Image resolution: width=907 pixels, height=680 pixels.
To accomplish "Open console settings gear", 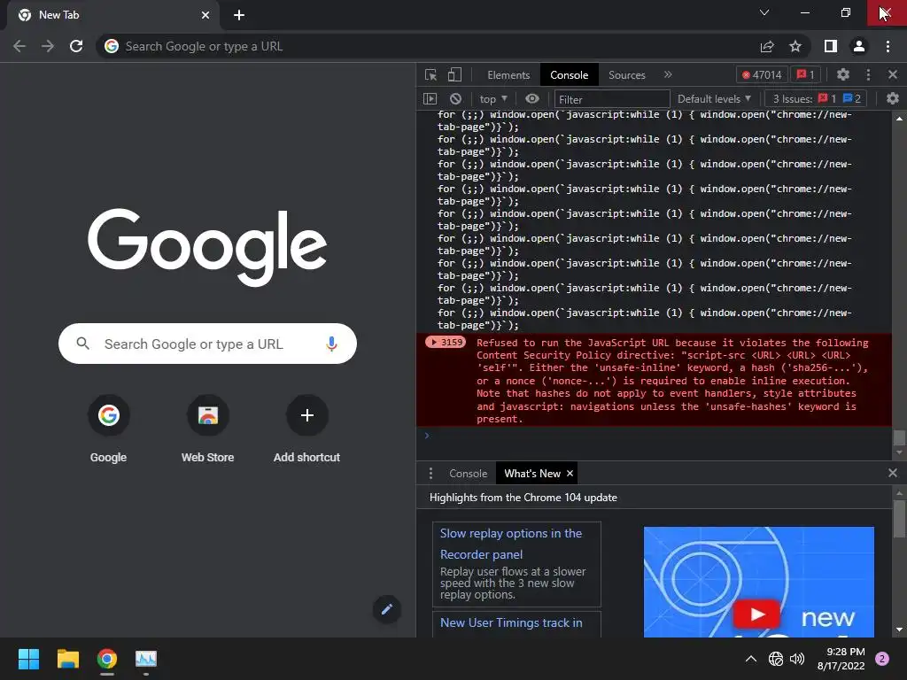I will coord(893,99).
